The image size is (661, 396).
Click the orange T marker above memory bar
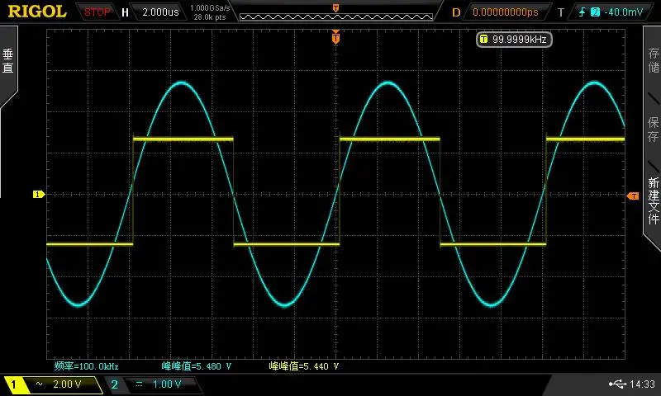[x=335, y=7]
